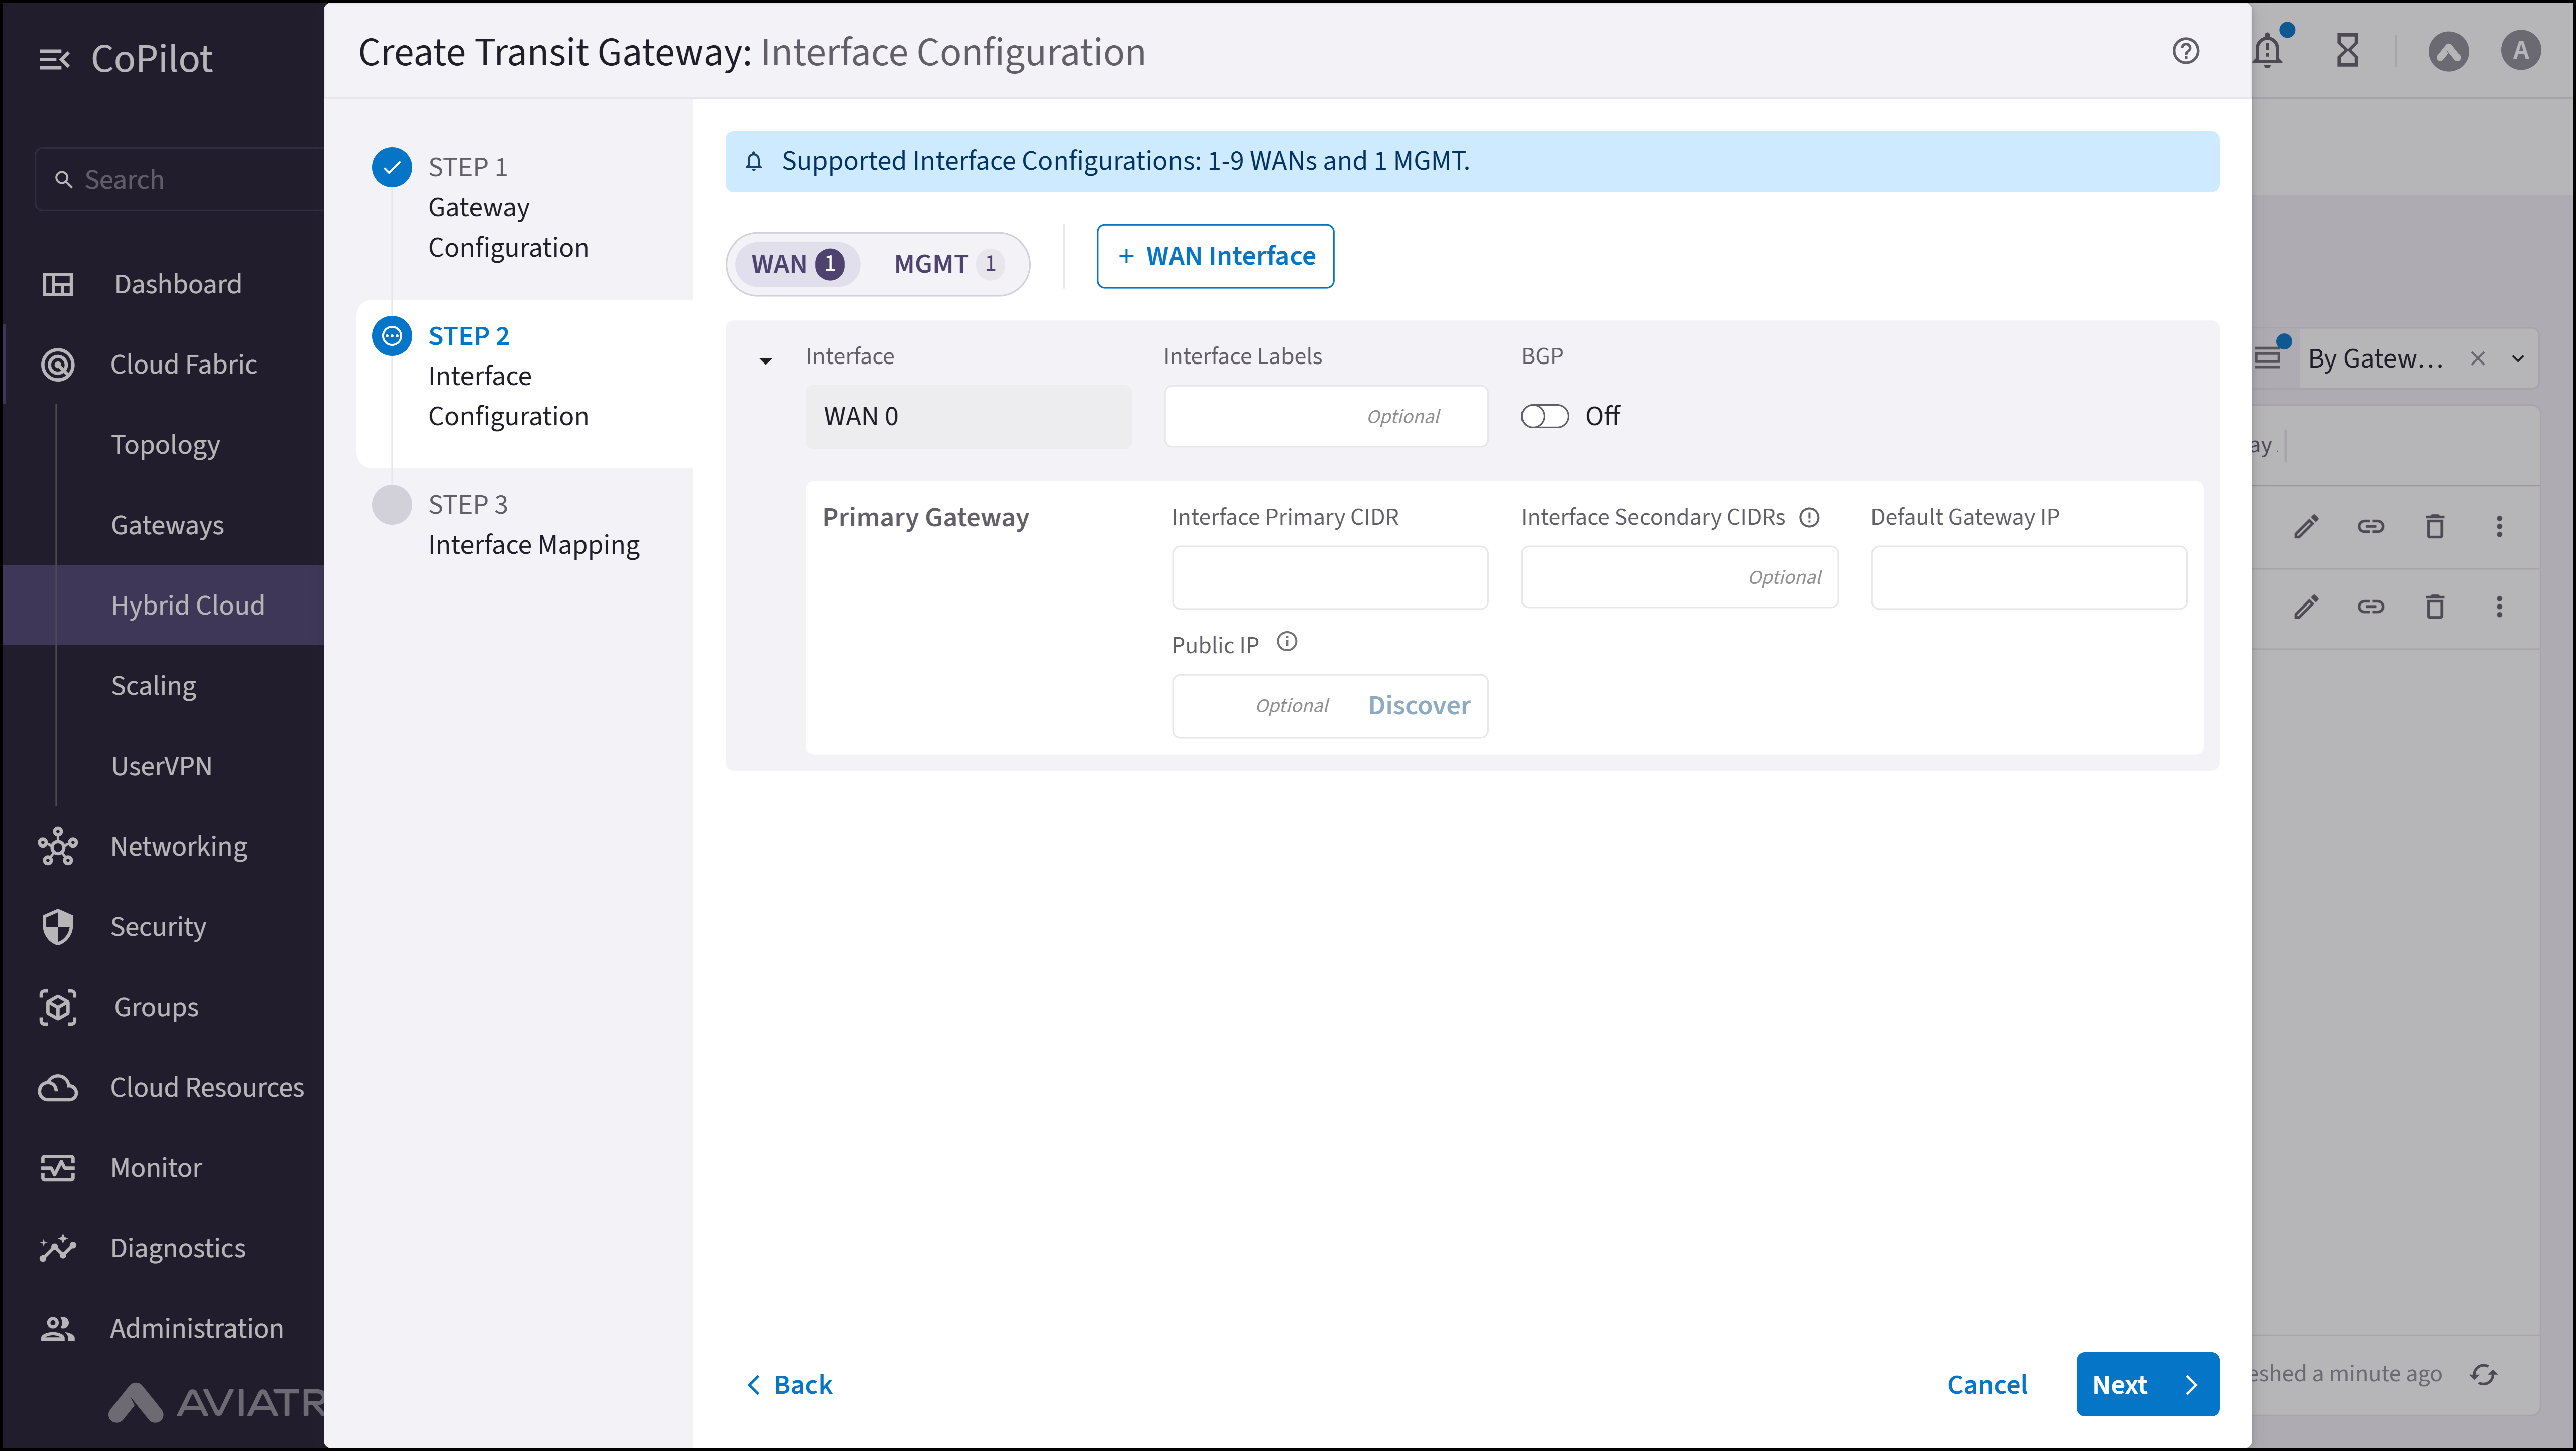This screenshot has width=2576, height=1451.
Task: Click the Aviatrix logo avatar icon
Action: pyautogui.click(x=2449, y=51)
